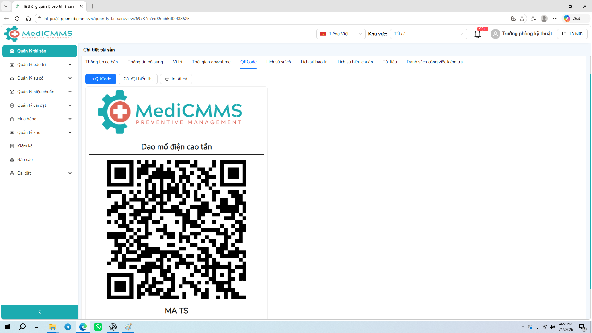
Task: Switch to Thông tin cơ bản tab
Action: 102,62
